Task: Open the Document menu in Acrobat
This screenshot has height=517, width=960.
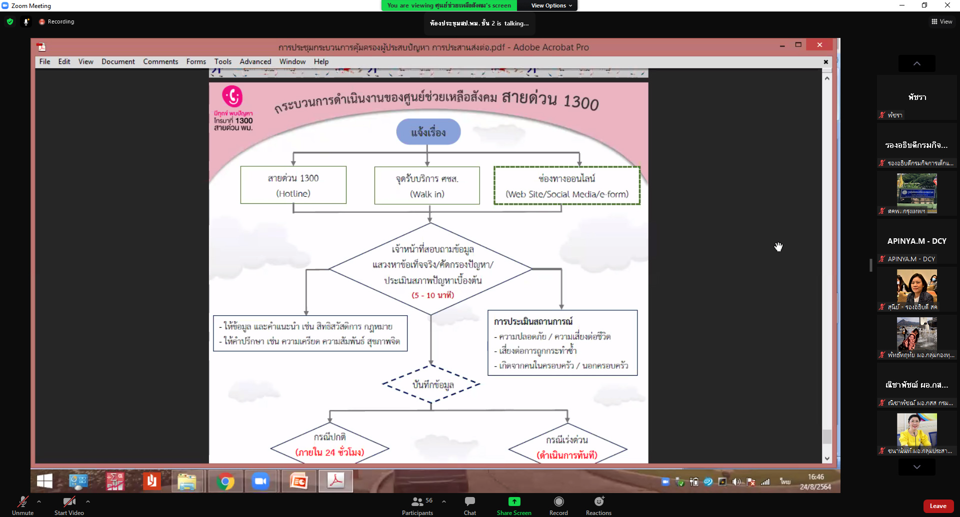Action: [x=118, y=61]
